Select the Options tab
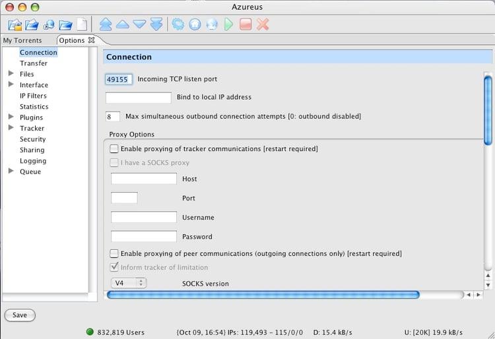This screenshot has width=495, height=339. click(x=72, y=40)
